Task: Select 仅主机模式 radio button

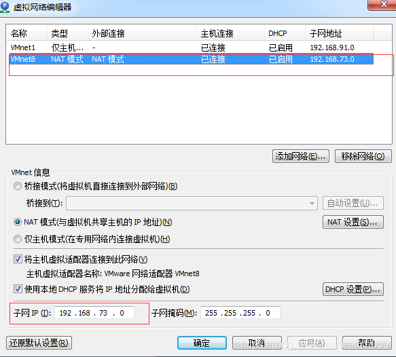Action: [18, 239]
